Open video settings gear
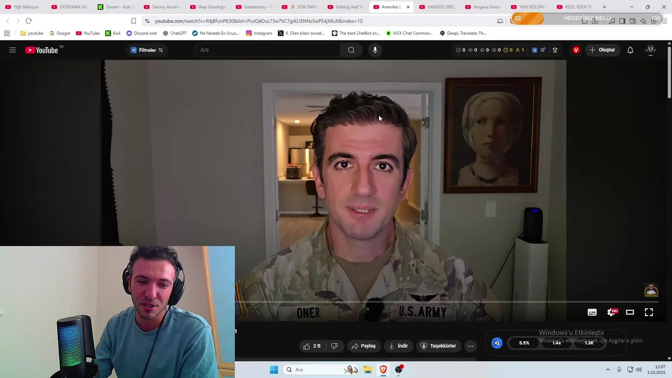Image resolution: width=672 pixels, height=378 pixels. pos(612,312)
